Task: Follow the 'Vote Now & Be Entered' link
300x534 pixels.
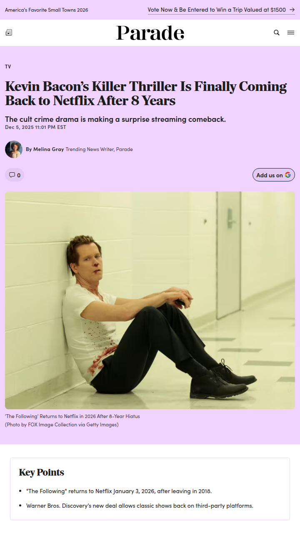Action: coord(217,10)
